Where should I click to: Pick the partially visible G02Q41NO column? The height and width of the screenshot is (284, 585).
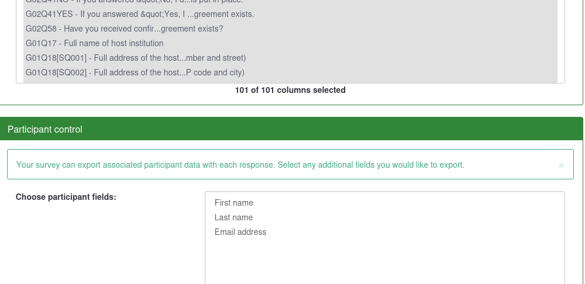pyautogui.click(x=134, y=2)
